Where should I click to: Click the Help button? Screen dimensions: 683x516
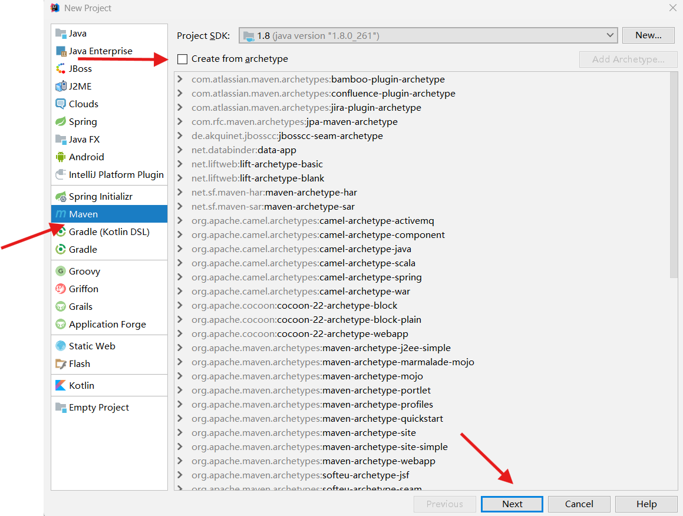click(x=646, y=504)
